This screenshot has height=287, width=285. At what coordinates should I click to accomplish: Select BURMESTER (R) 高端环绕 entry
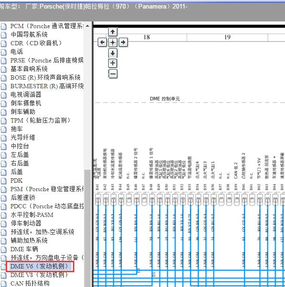click(47, 86)
